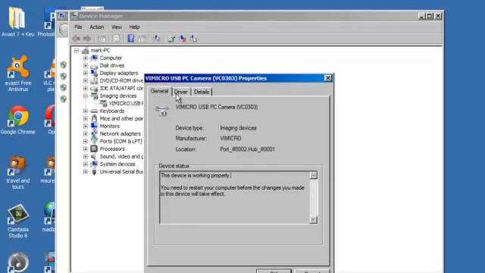Collapse the Imaging devices node
The image size is (485, 273).
[86, 96]
